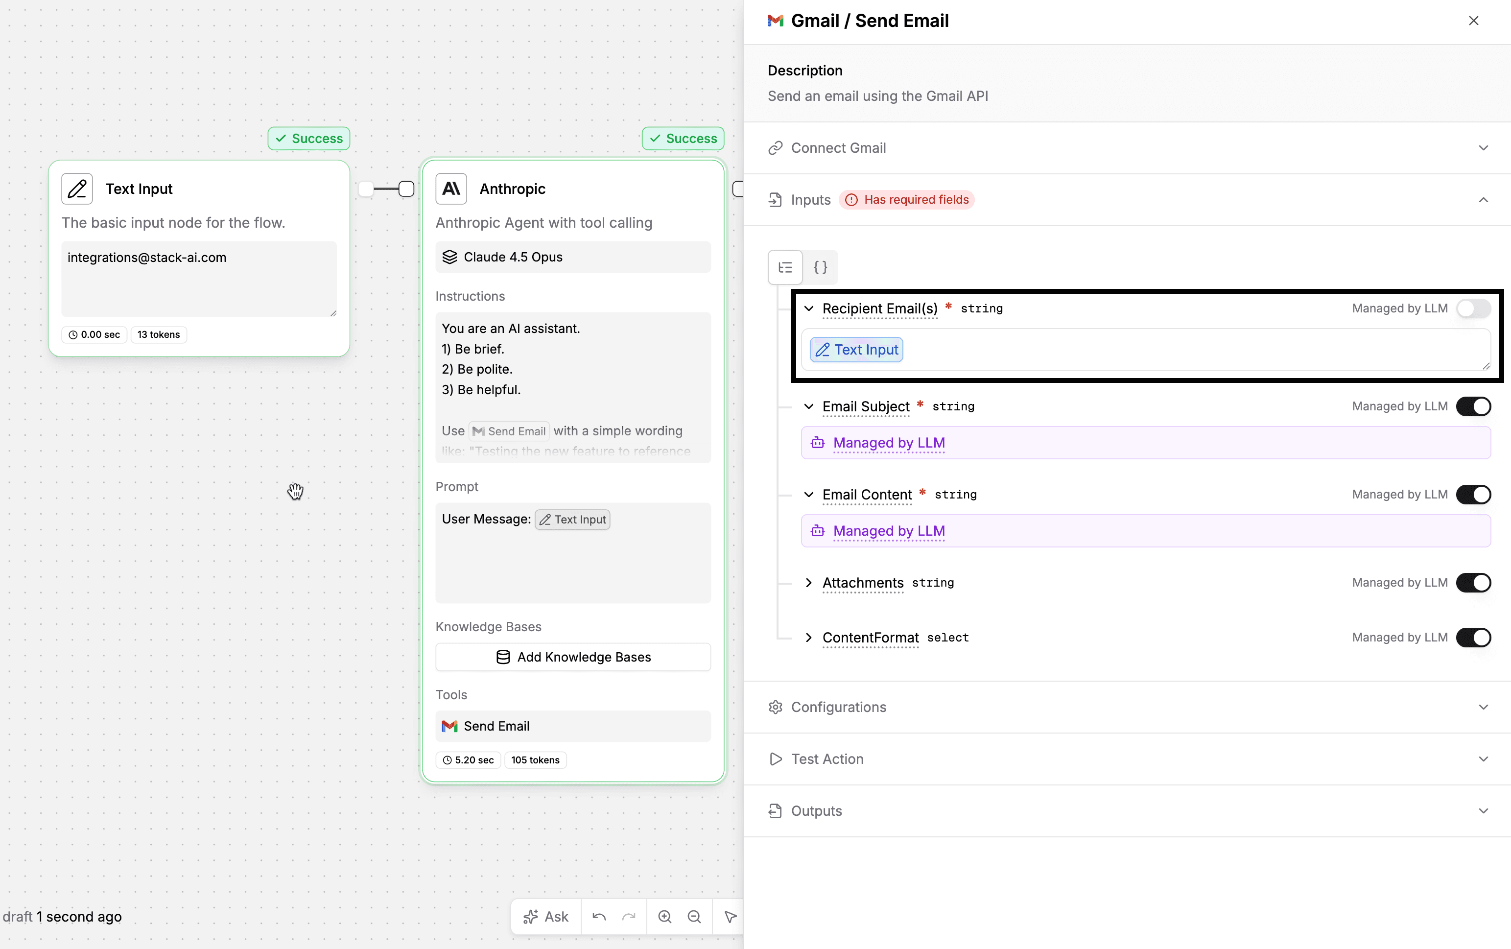
Task: Click the Add Knowledge Bases button
Action: [572, 657]
